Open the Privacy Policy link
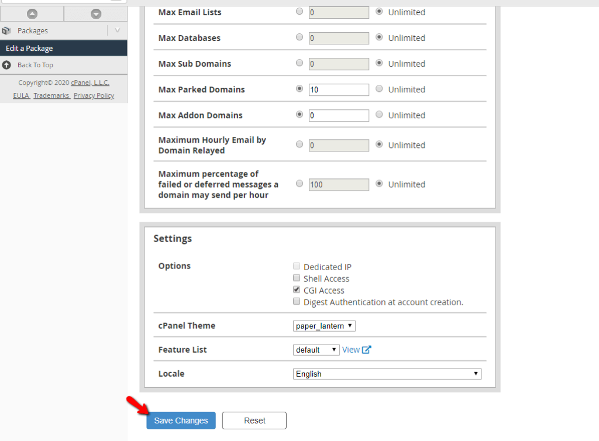The image size is (599, 441). coord(94,95)
